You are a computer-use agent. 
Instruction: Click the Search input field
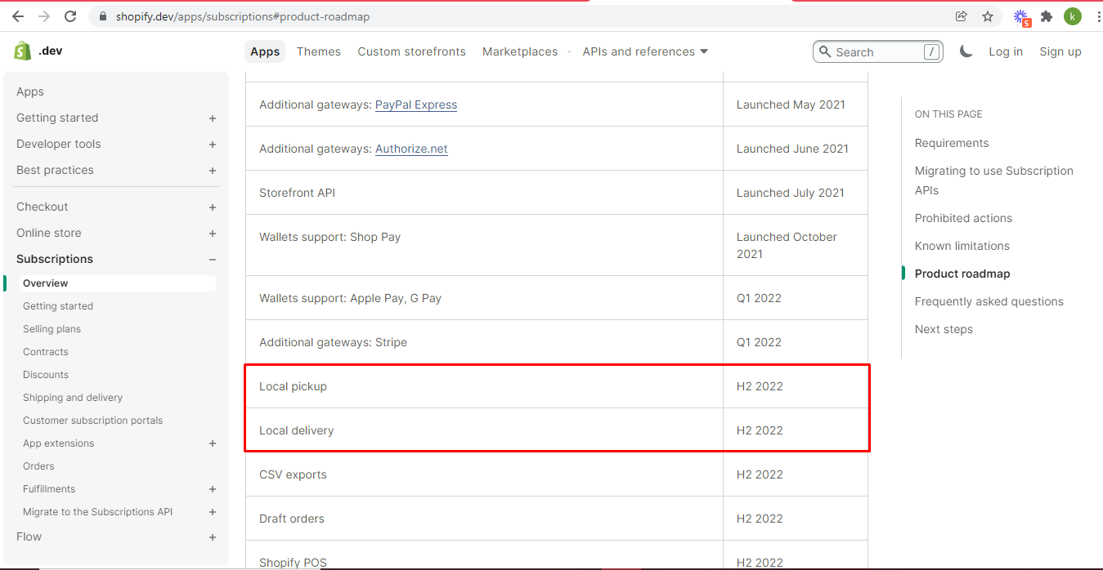[x=875, y=52]
